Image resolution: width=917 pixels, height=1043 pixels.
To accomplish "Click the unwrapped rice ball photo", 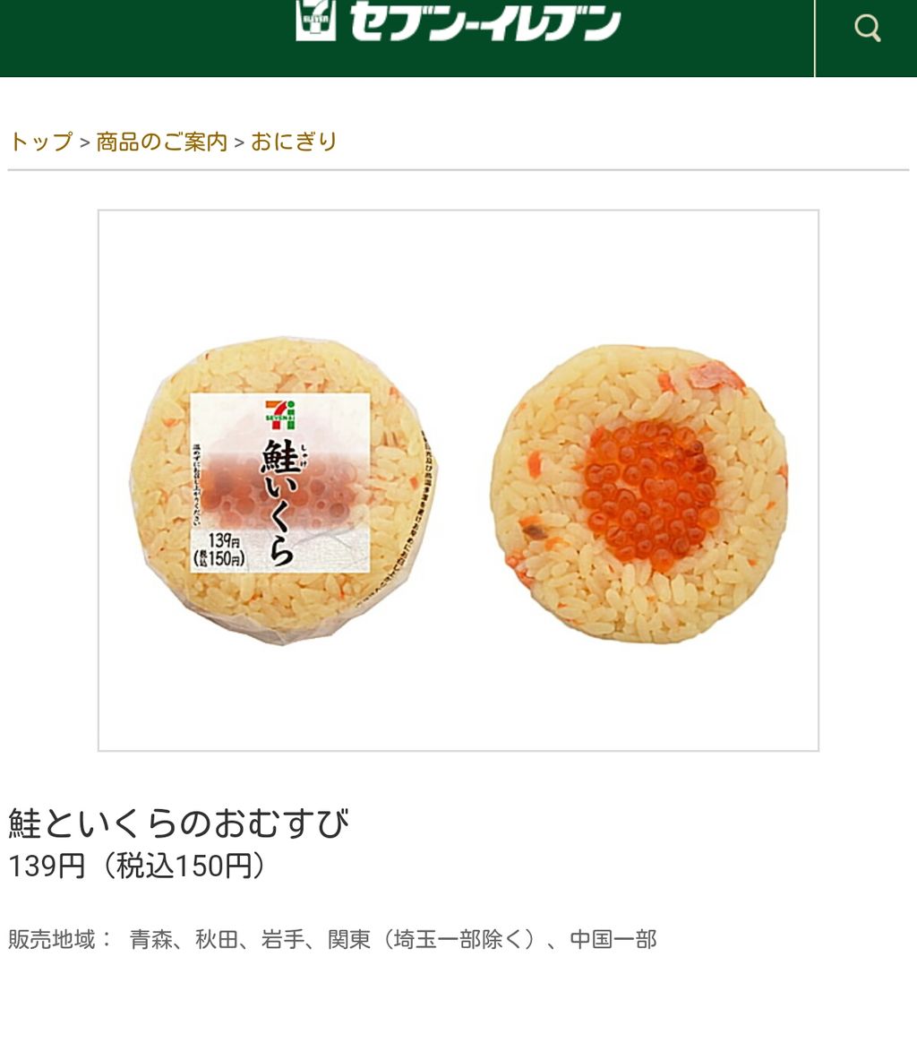I will 639,494.
